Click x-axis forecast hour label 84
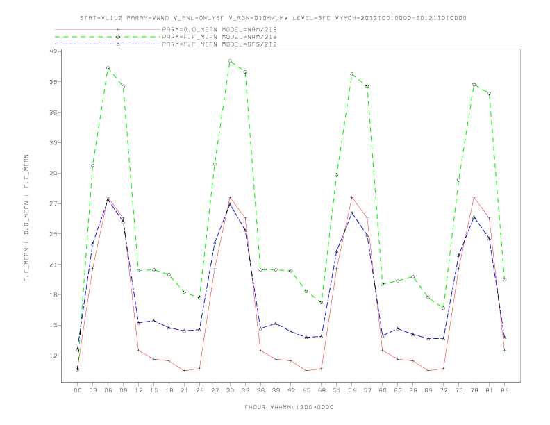 (x=504, y=390)
